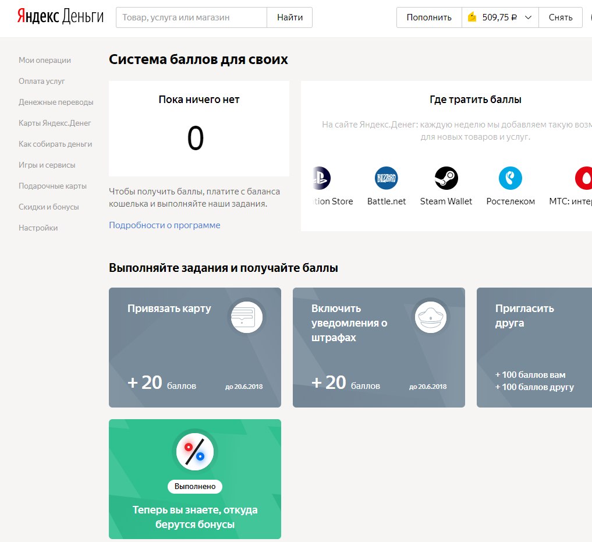592x542 pixels.
Task: Click the Где тратить баллы heading
Action: pos(476,100)
